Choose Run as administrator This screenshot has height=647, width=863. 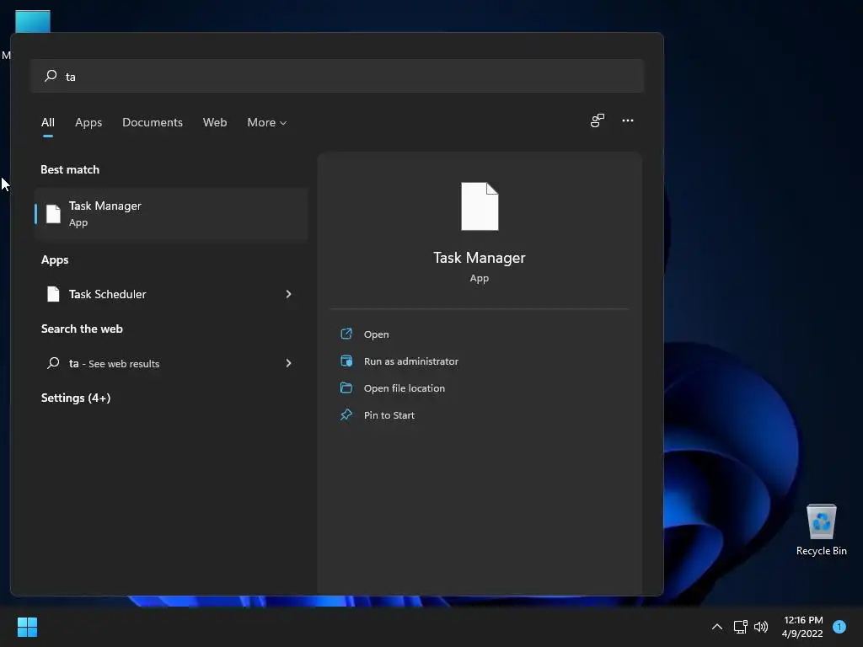pyautogui.click(x=411, y=361)
